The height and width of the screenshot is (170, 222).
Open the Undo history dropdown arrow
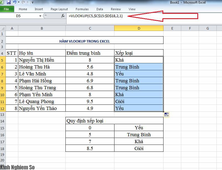(x=19, y=2)
